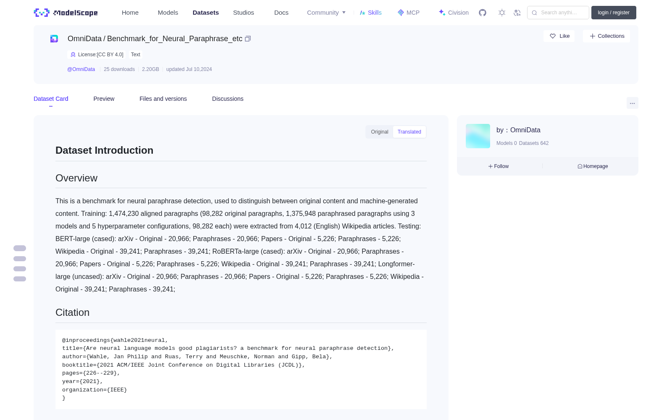Click the 'by : OmniData' name
Screen dimensions: 672x420
pyautogui.click(x=518, y=130)
